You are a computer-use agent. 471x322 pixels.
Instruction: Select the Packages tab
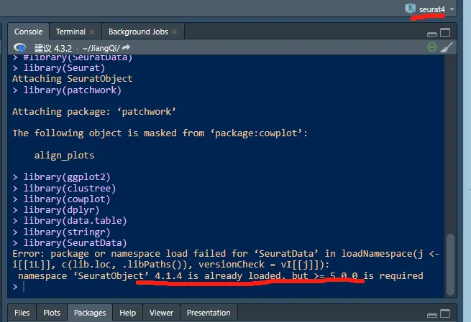90,313
